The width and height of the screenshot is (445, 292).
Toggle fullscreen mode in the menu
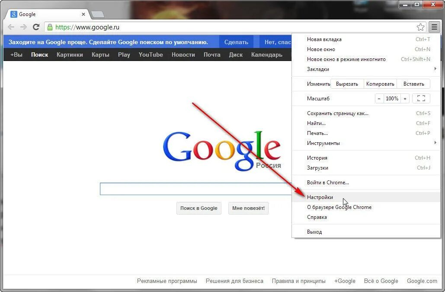pos(421,99)
